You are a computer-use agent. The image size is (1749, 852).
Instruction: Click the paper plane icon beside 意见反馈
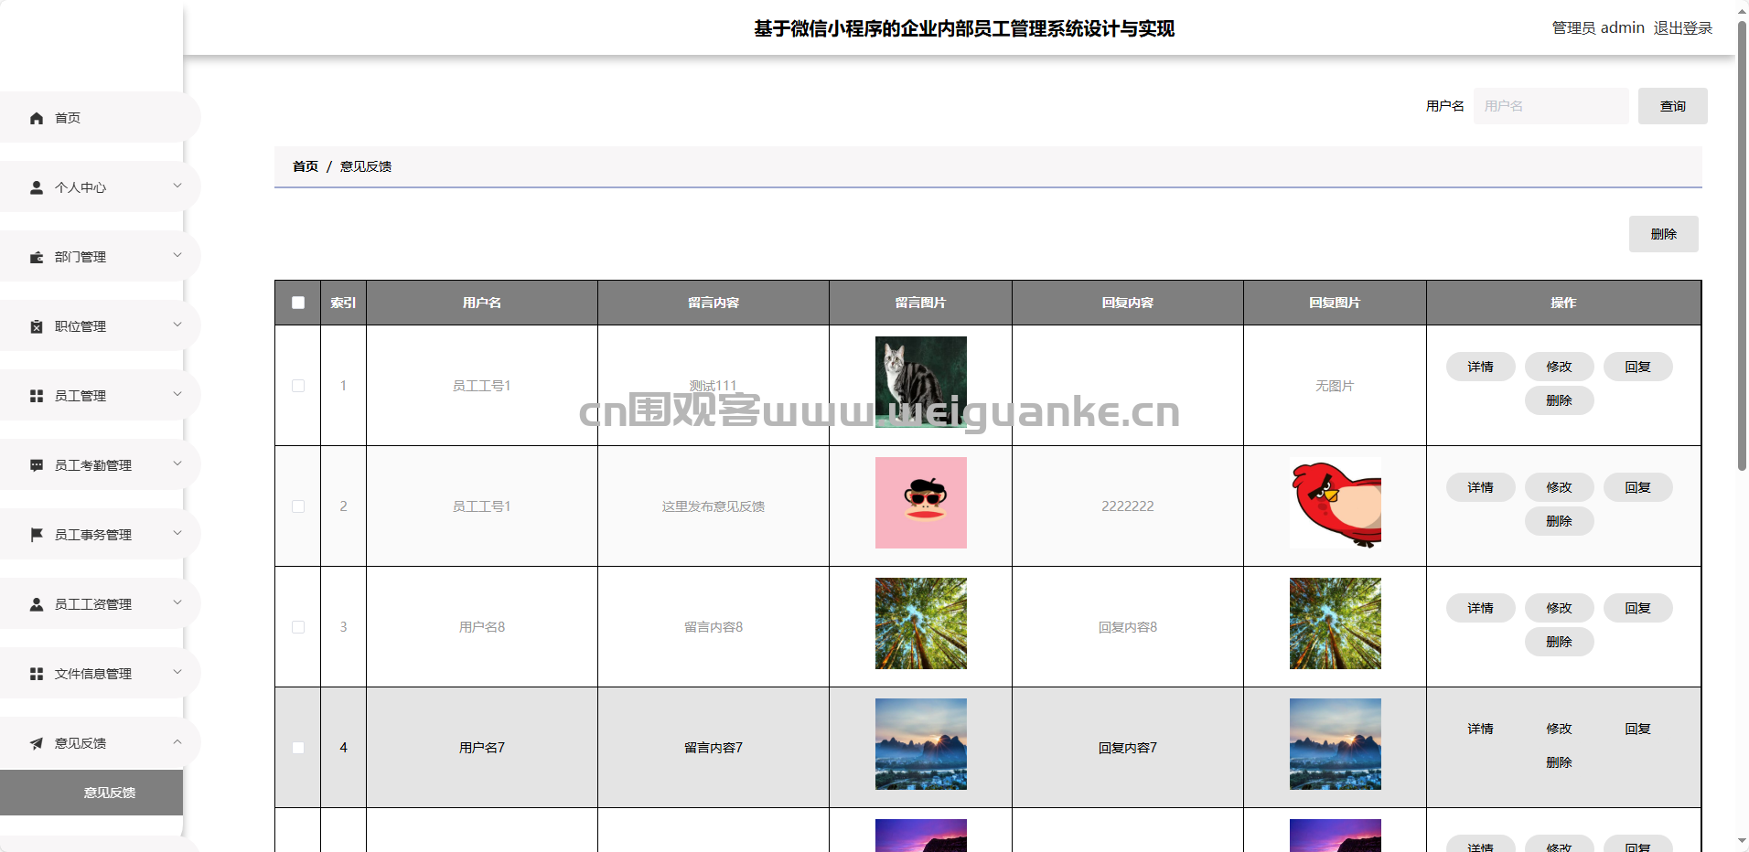pyautogui.click(x=37, y=743)
